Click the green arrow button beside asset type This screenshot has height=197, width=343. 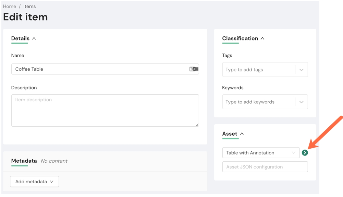tap(305, 153)
